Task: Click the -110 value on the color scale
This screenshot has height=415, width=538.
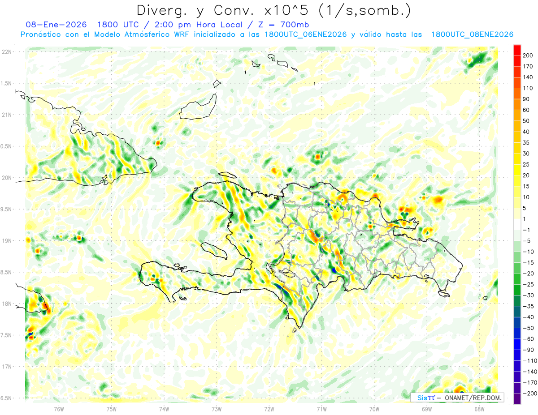Action: [529, 360]
